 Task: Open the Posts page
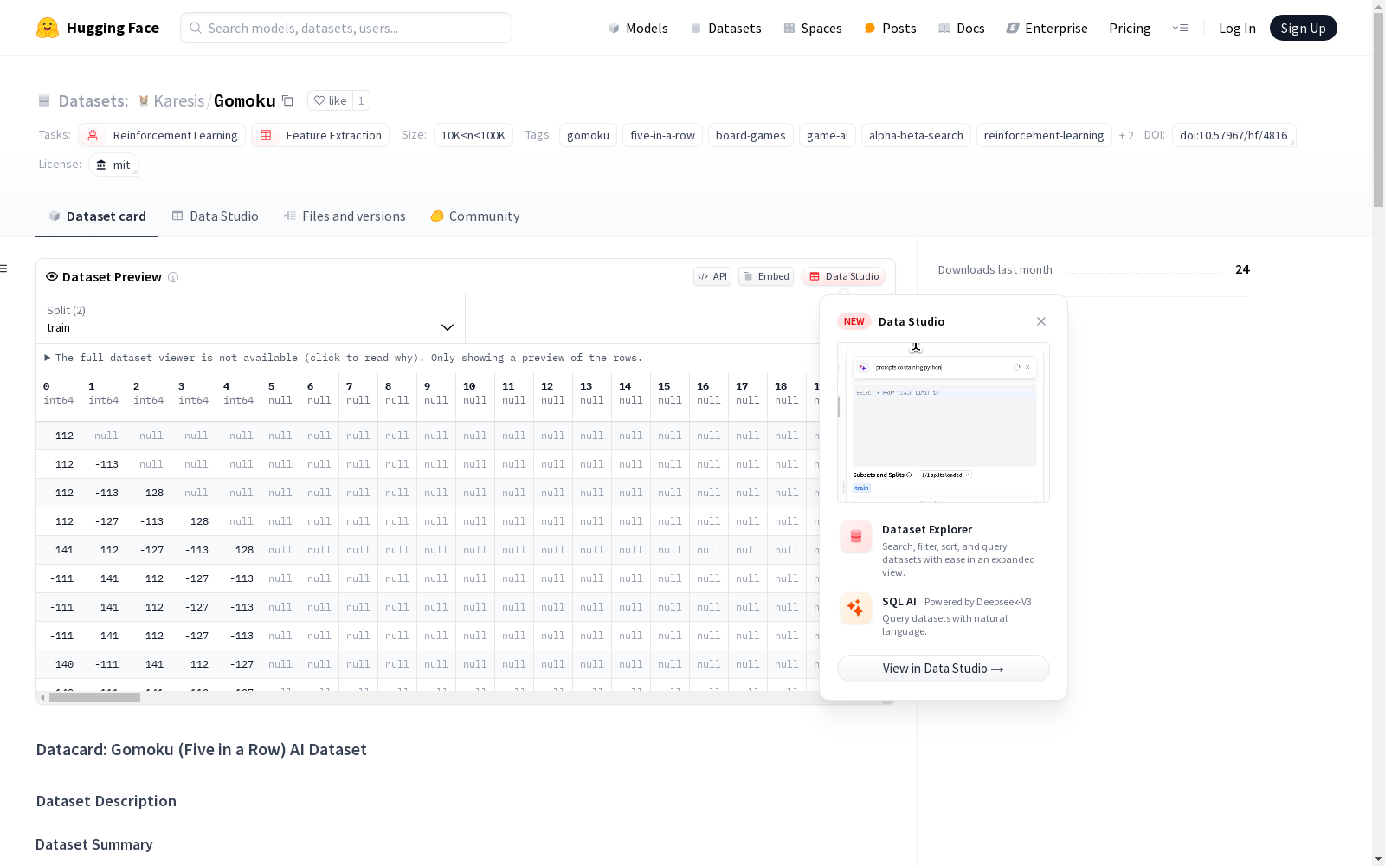click(x=891, y=28)
